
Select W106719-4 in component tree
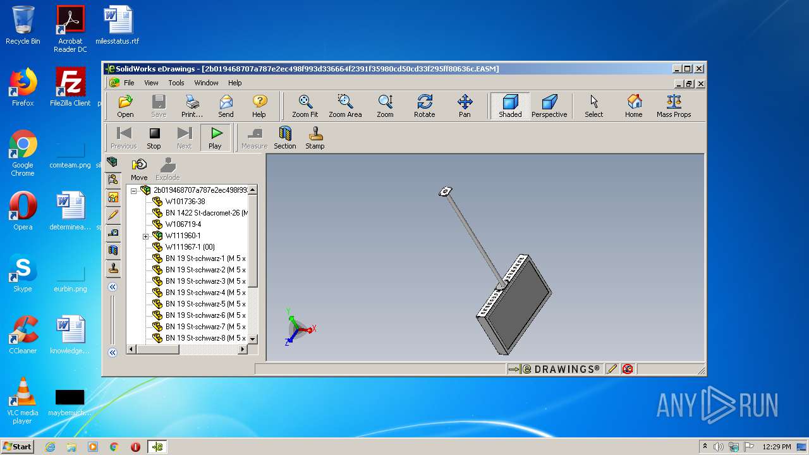pos(183,224)
